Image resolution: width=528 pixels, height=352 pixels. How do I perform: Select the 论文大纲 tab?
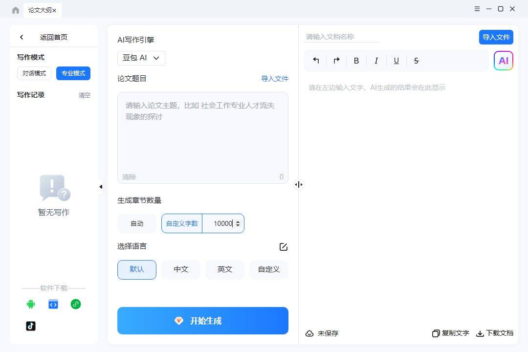coord(39,10)
